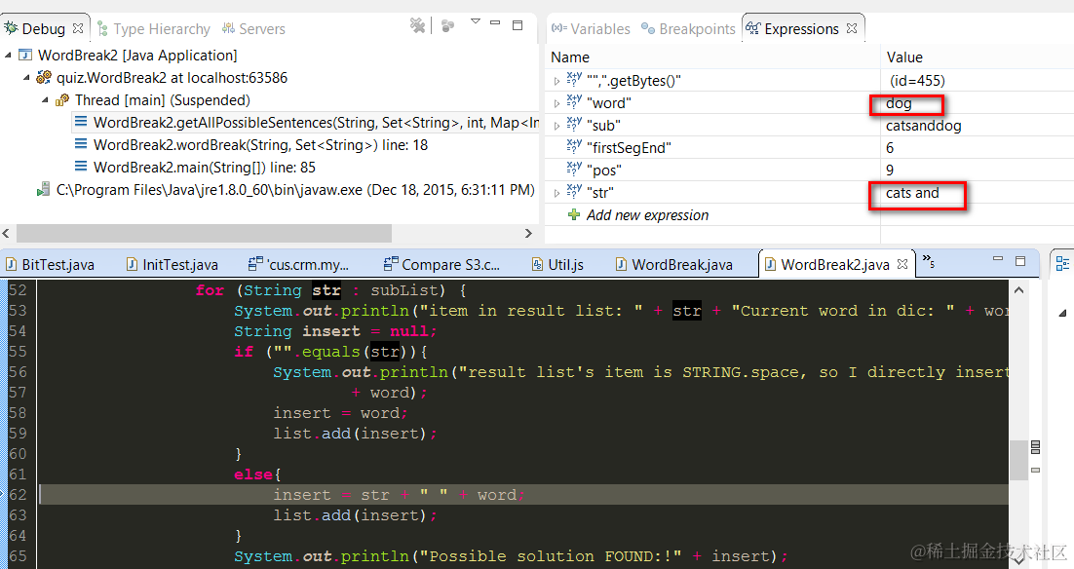Click the x+y icon of "firstSegEnd" expression
The image size is (1074, 569).
click(574, 145)
